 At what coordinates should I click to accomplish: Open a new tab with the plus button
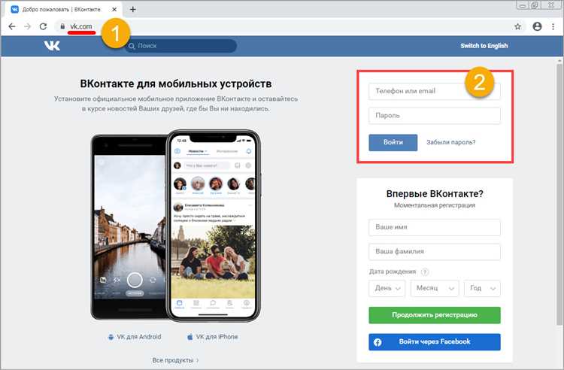pos(132,9)
